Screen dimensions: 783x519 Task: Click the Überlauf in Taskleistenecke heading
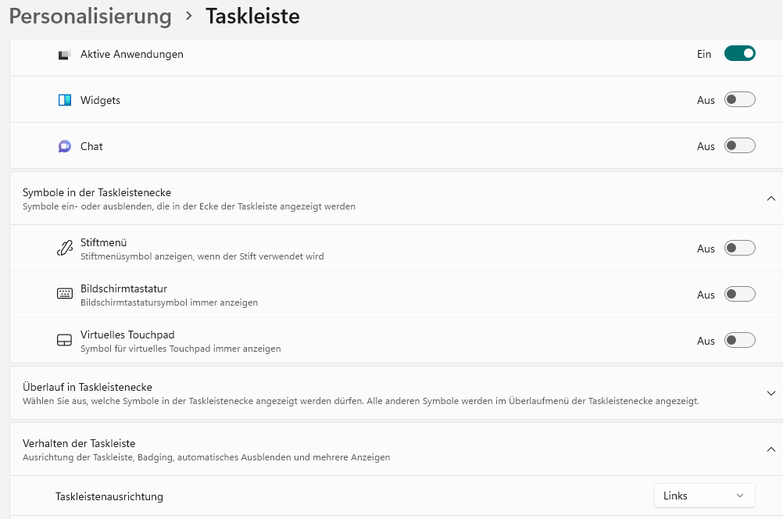click(x=88, y=387)
